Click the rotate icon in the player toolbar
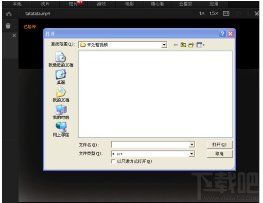263x203 pixels. (x=238, y=13)
